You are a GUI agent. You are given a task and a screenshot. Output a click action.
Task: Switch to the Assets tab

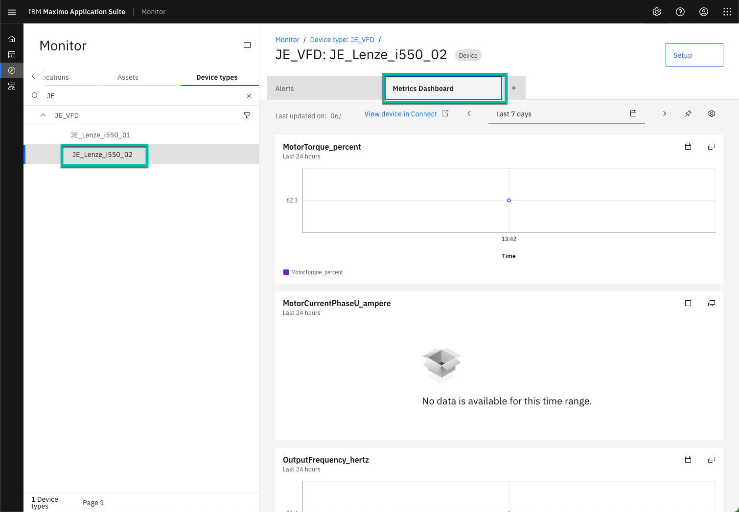(x=128, y=77)
